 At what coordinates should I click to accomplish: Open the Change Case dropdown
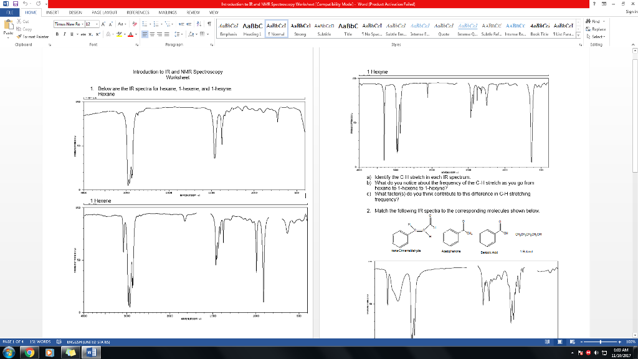121,24
